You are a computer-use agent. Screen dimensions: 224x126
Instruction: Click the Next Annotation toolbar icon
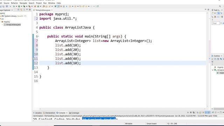(70, 6)
